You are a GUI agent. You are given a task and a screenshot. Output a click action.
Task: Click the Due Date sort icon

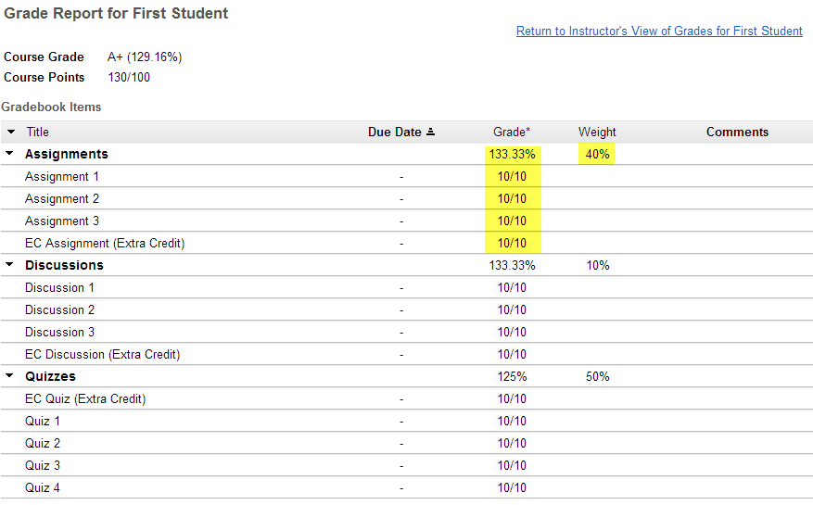click(430, 133)
